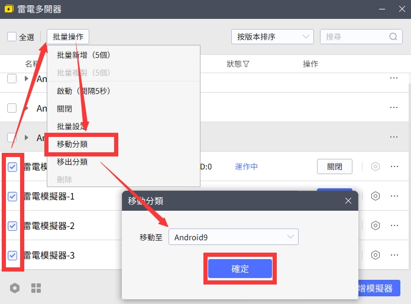The height and width of the screenshot is (304, 411).
Task: Uncheck the 雷電模擬器-1 checkbox
Action: pyautogui.click(x=12, y=196)
